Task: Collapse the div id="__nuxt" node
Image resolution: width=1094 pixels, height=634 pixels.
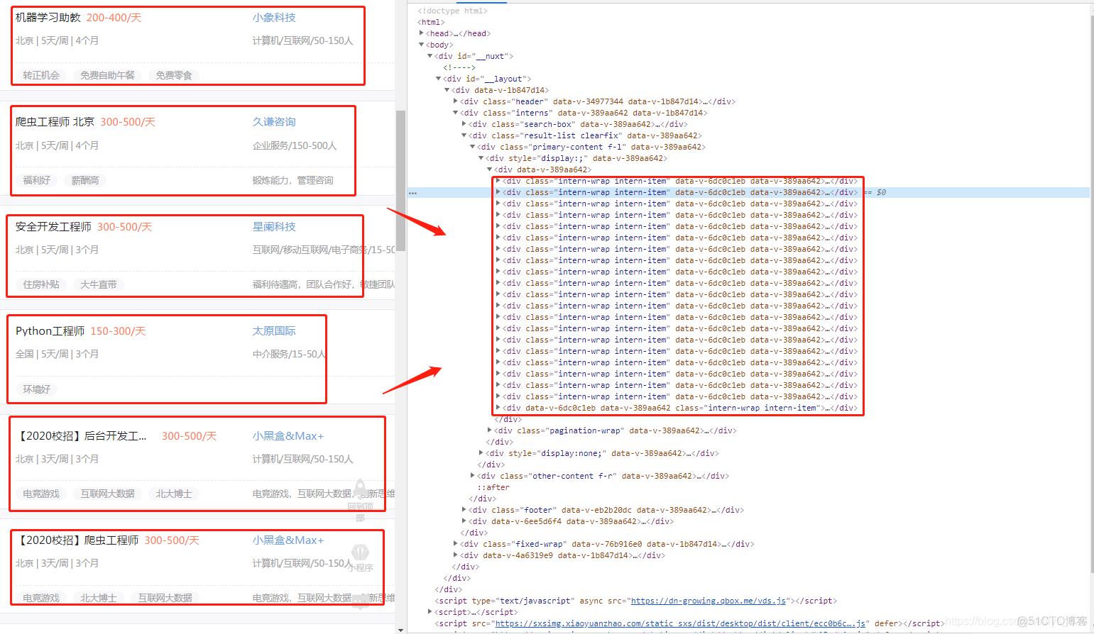Action: coord(430,56)
